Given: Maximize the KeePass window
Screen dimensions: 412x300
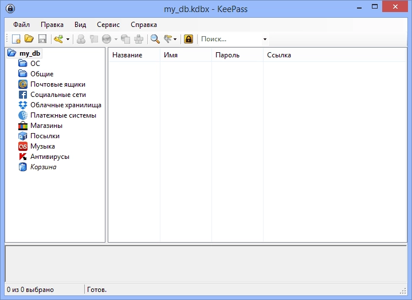Looking at the screenshot, I should [x=375, y=7].
